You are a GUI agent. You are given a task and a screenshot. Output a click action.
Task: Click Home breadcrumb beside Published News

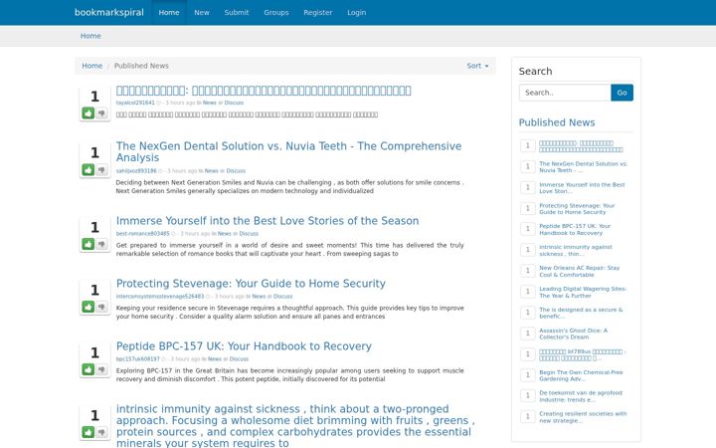[92, 66]
